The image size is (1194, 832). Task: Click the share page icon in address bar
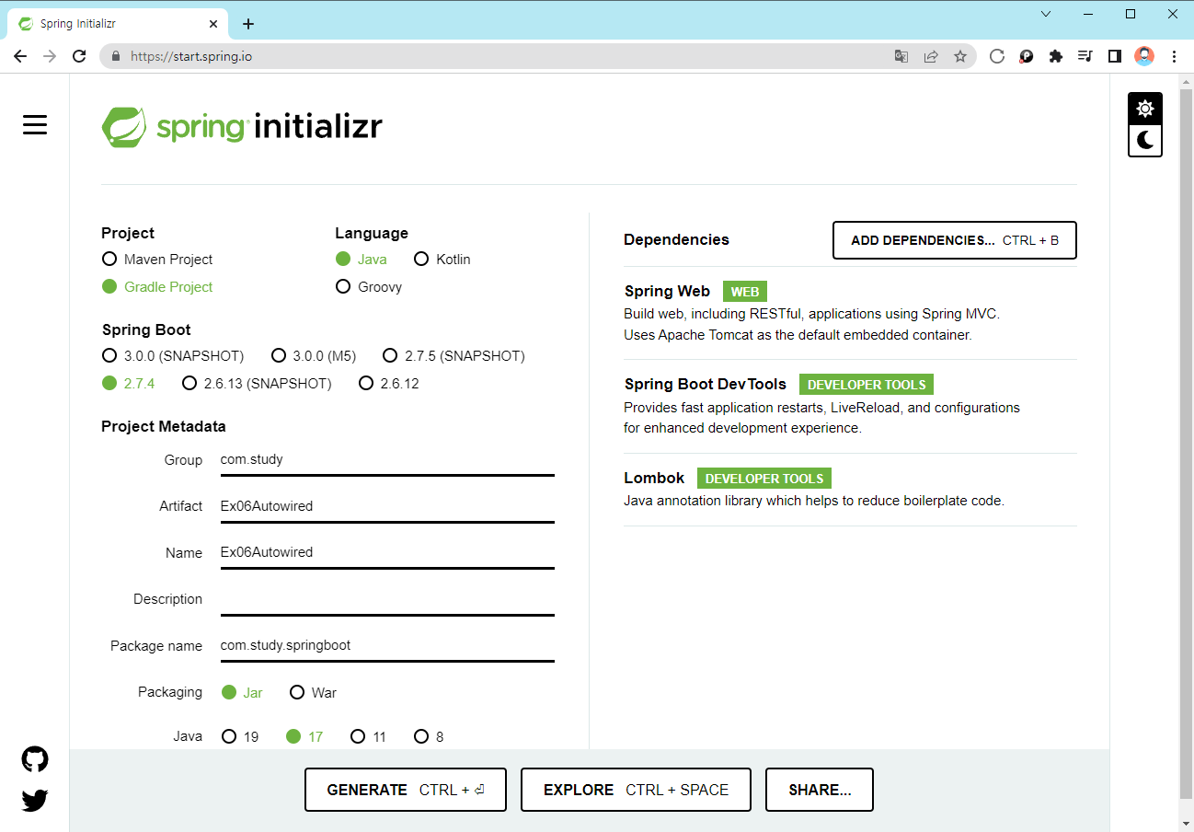tap(931, 56)
